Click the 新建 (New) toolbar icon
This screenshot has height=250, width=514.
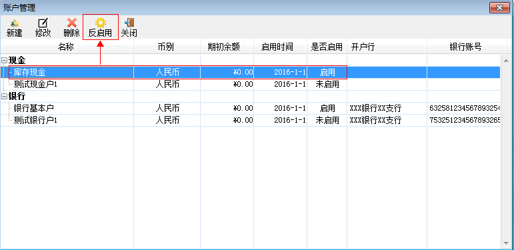coord(14,23)
